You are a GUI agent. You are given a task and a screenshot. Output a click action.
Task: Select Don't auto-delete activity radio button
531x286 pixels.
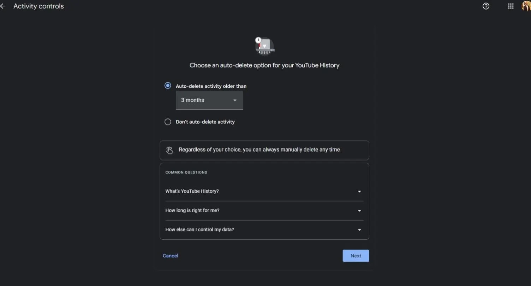tap(168, 122)
